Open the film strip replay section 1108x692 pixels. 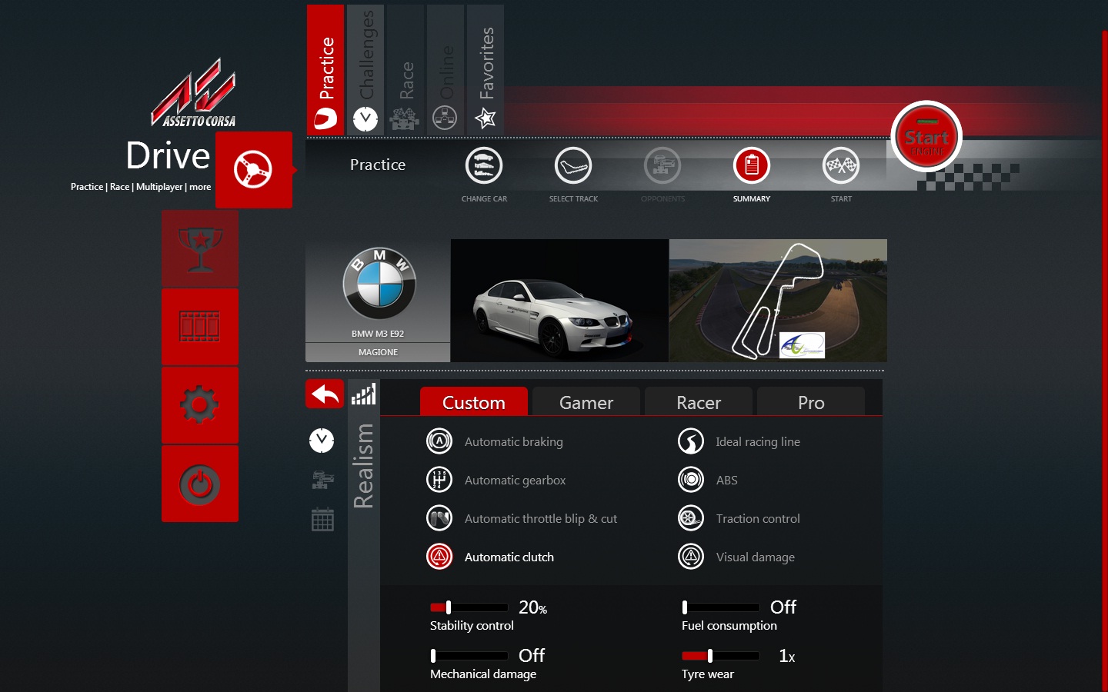200,327
